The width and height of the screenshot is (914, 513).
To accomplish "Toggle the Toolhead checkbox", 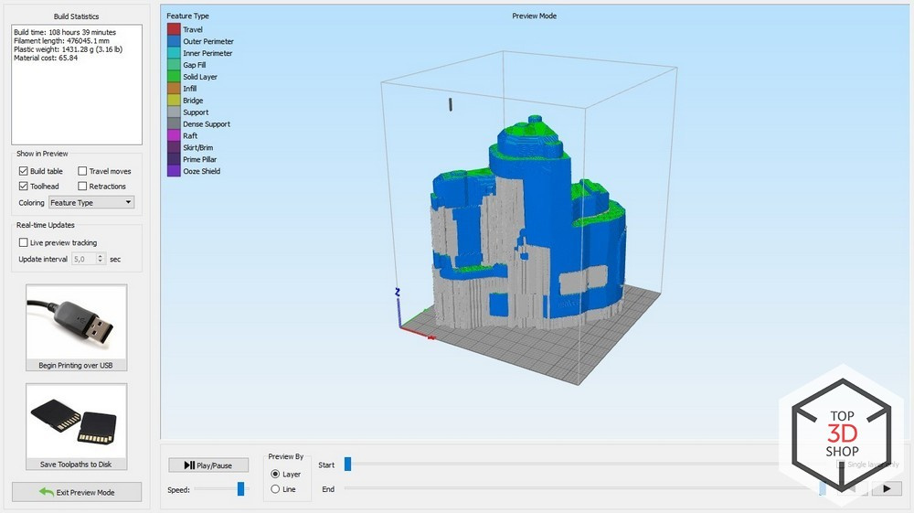I will (24, 186).
